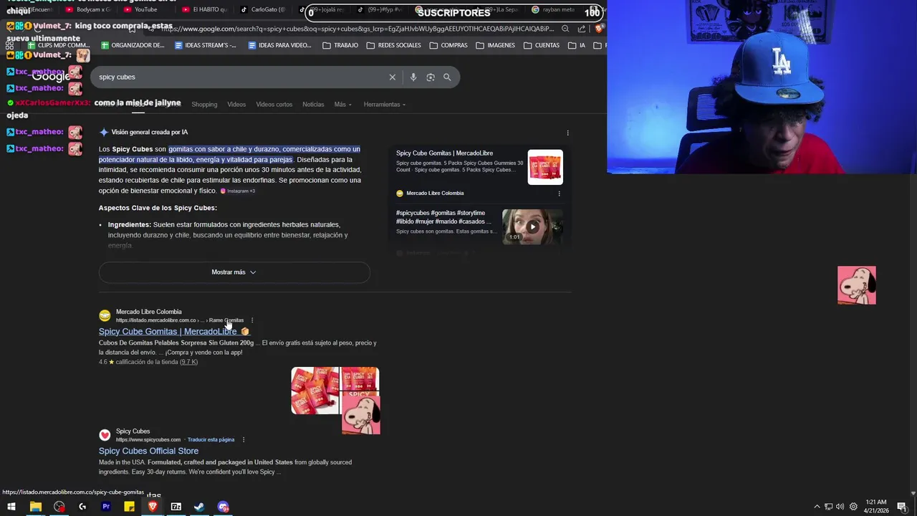Open AI overview three-dot options menu
The image size is (917, 516).
coord(567,133)
